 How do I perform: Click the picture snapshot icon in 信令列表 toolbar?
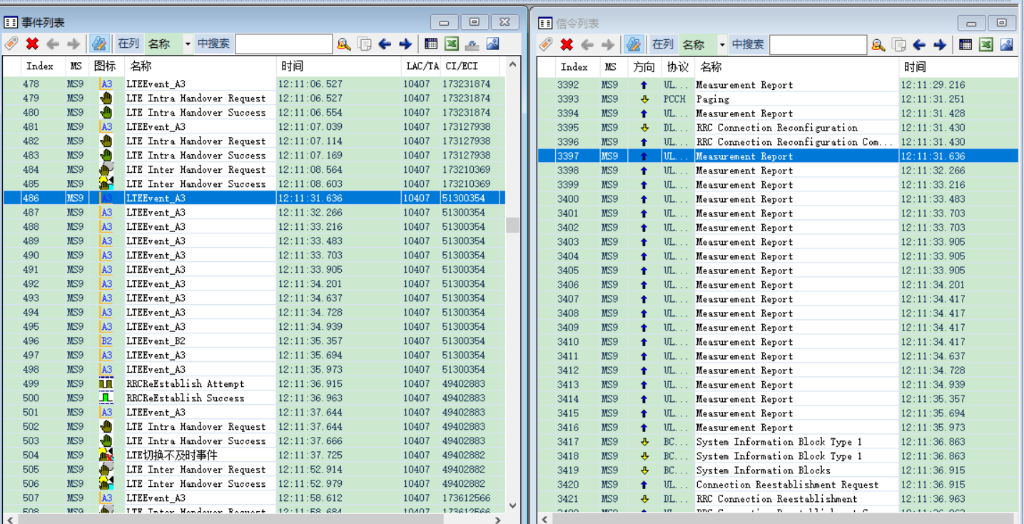(1007, 44)
